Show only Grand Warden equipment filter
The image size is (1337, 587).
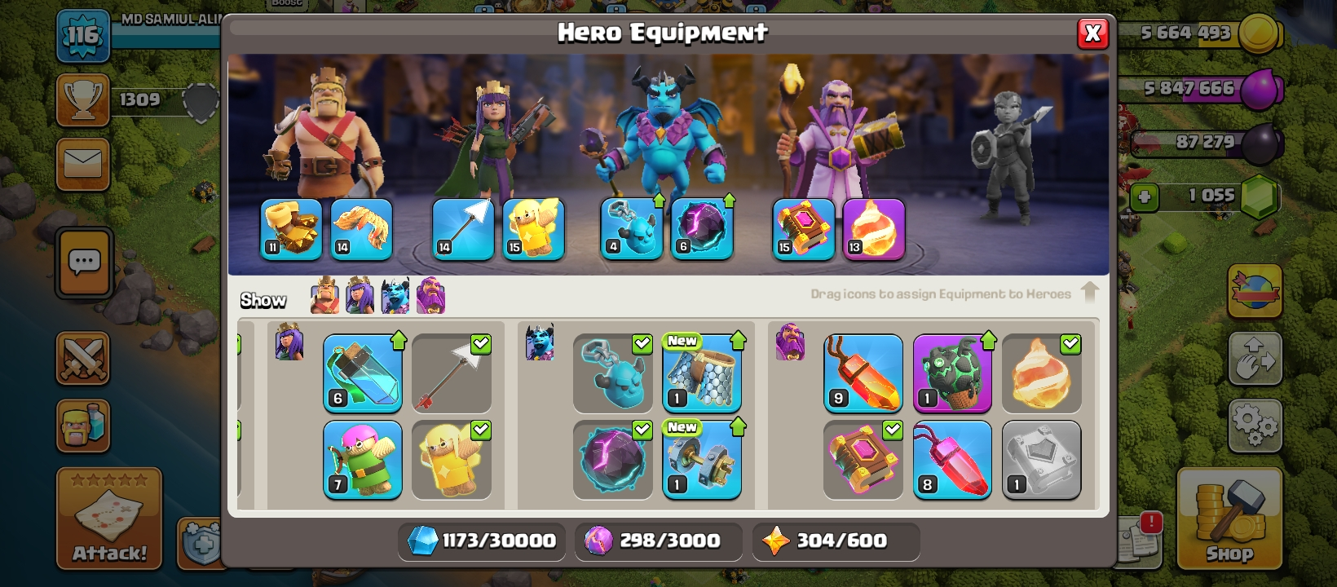430,295
